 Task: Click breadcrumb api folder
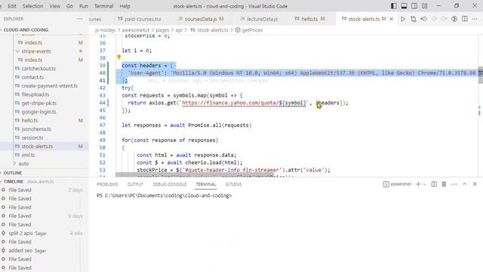tap(179, 30)
